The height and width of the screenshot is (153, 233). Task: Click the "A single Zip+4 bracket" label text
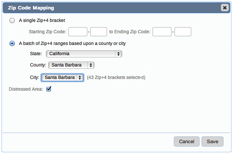[44, 20]
